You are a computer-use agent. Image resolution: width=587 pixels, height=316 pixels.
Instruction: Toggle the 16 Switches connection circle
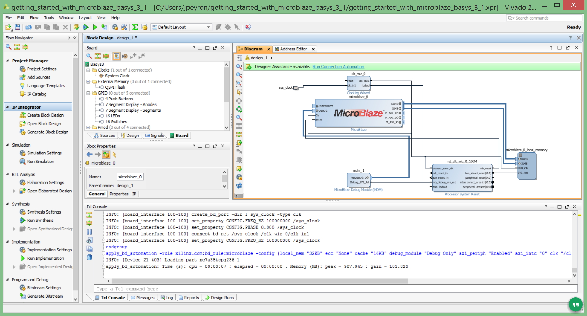102,122
